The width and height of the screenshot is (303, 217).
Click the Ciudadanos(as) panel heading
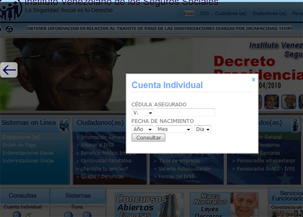point(100,122)
